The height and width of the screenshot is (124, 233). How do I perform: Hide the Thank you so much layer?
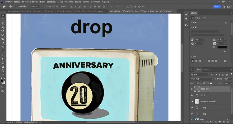[x=192, y=101]
